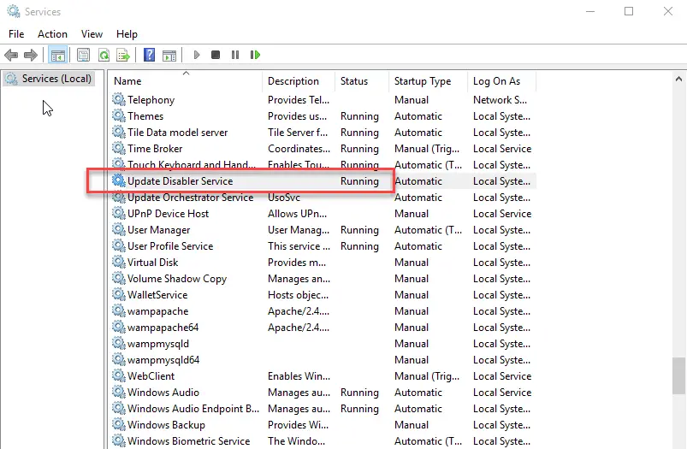
Task: Select the Virtual Disk service
Action: tap(323, 263)
